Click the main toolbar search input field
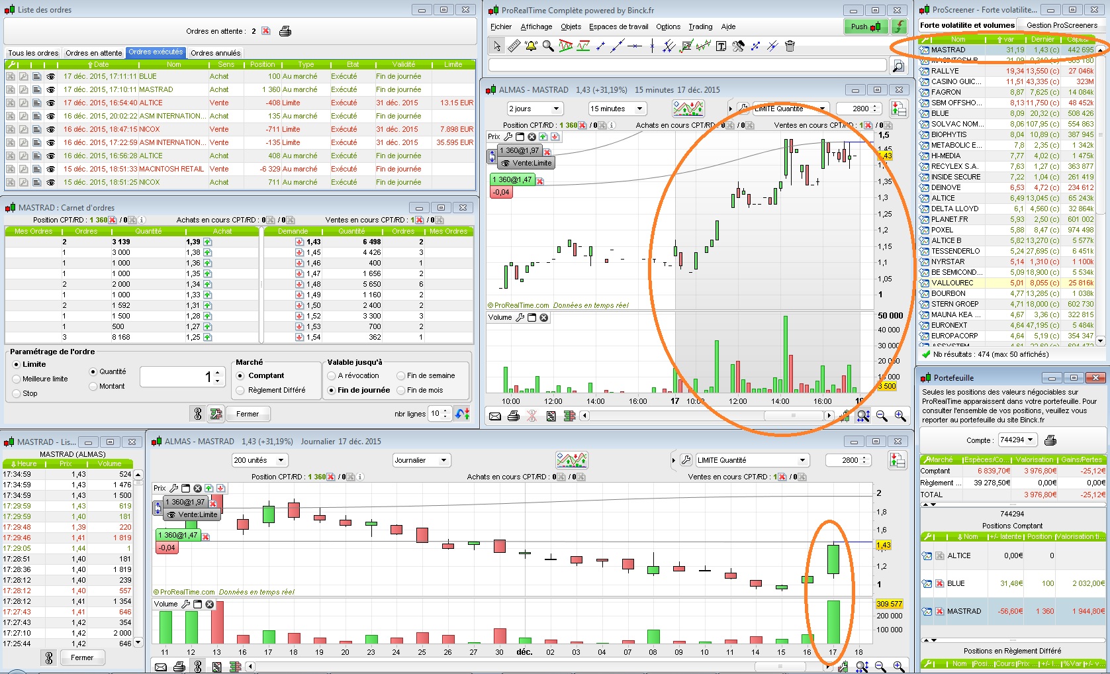 point(688,65)
